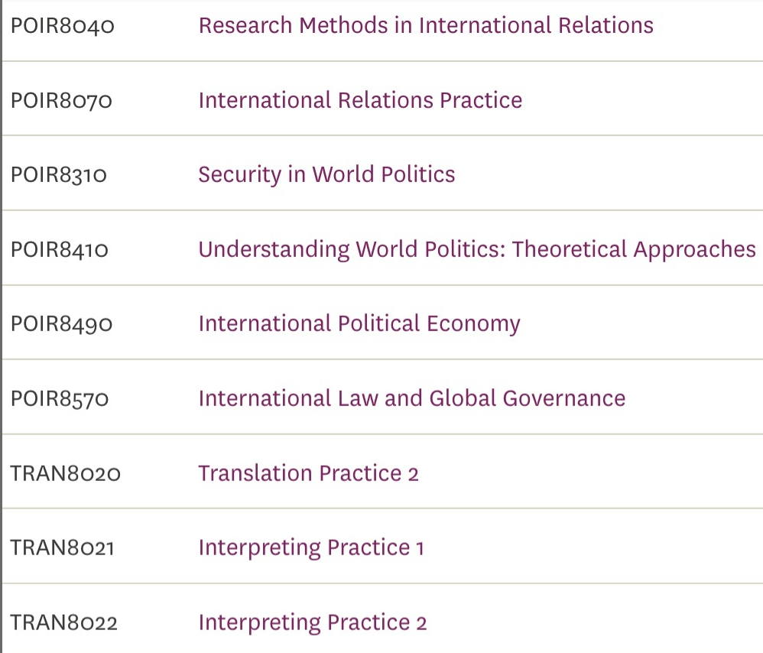Click the grey vertical bar at left edge

click(1, 326)
